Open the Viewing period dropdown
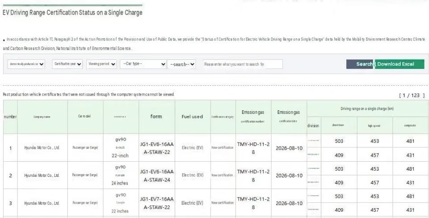The height and width of the screenshot is (218, 429). tap(101, 64)
